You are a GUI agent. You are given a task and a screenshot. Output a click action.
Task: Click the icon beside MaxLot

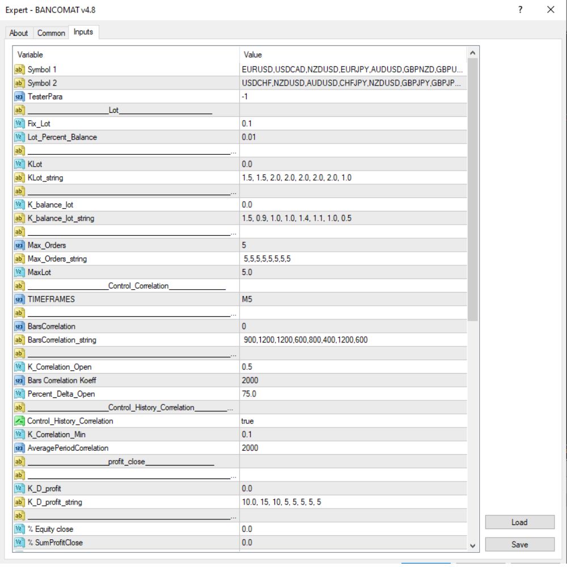click(19, 272)
